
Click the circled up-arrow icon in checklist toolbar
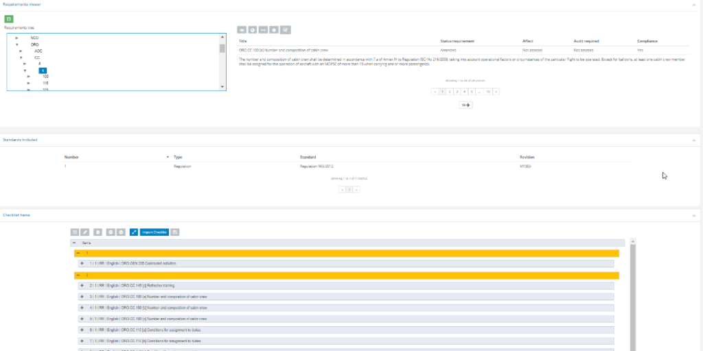110,232
